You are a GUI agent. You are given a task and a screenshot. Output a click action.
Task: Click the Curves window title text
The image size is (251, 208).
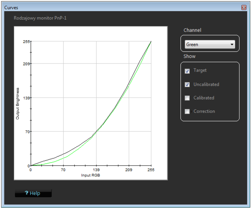click(x=11, y=8)
